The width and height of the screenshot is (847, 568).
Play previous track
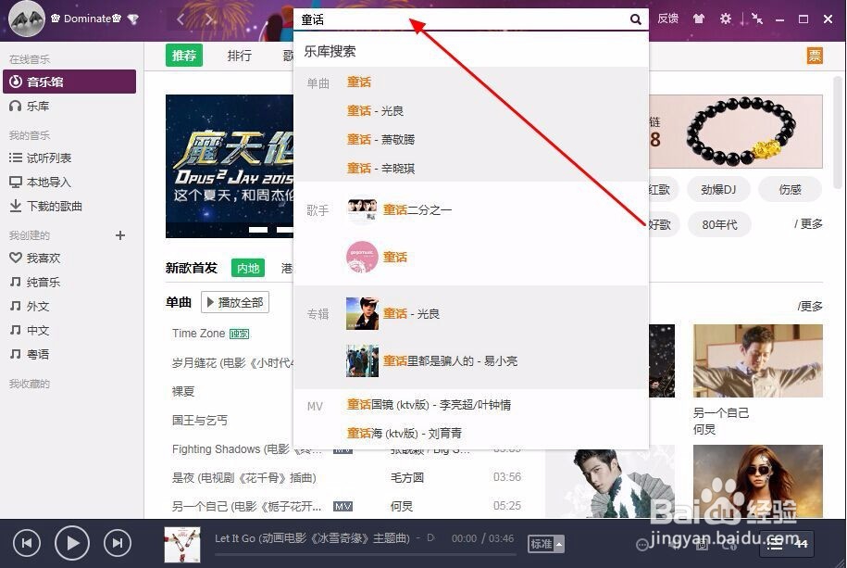pyautogui.click(x=27, y=543)
